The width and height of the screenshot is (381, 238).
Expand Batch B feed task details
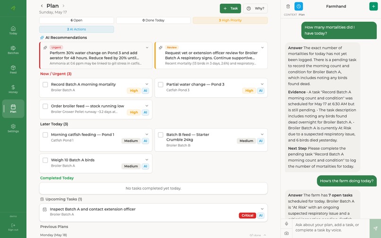262,134
